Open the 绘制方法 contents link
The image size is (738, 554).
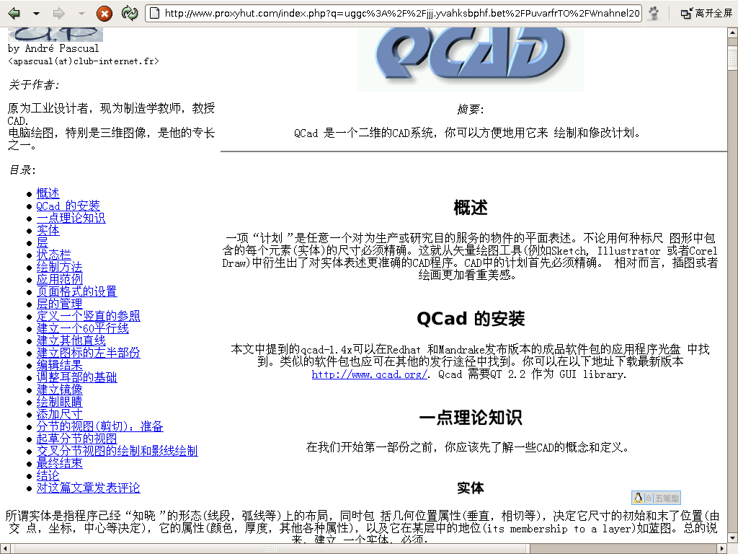[59, 267]
